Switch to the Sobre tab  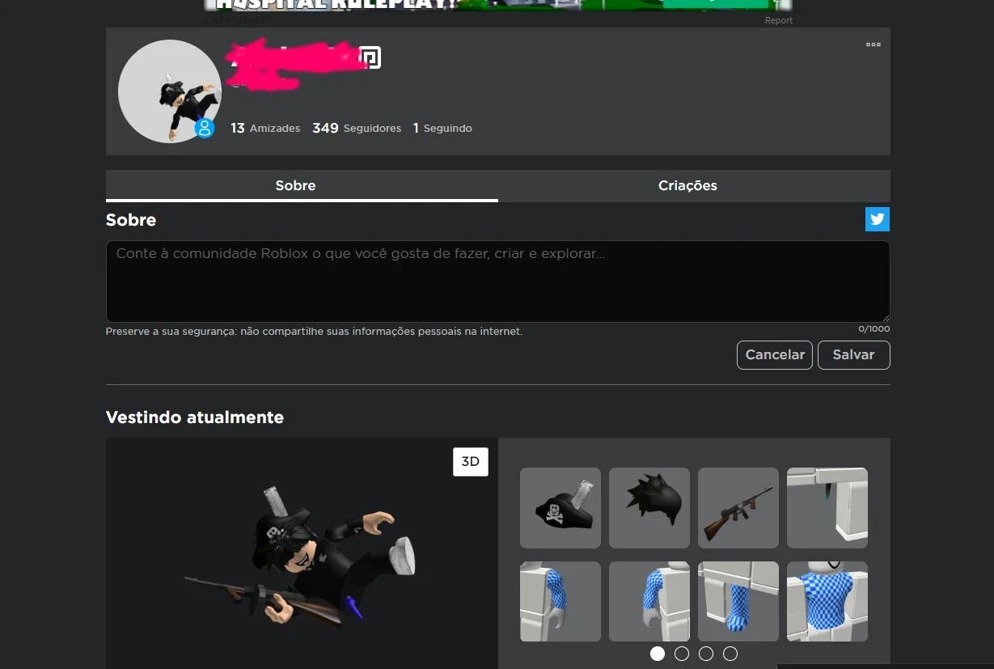click(x=302, y=185)
